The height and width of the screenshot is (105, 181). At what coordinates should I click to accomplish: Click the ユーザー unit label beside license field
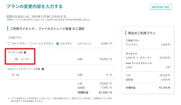pyautogui.click(x=26, y=59)
